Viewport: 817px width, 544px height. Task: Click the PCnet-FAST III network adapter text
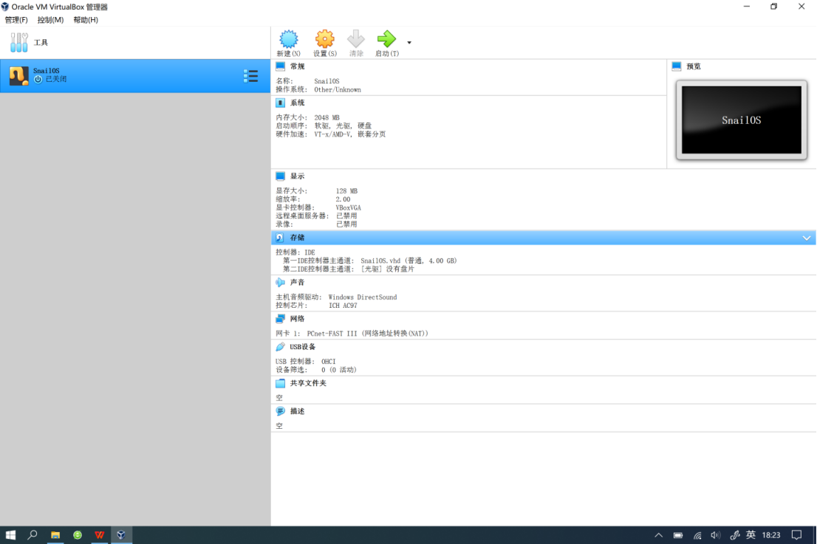pyautogui.click(x=367, y=333)
